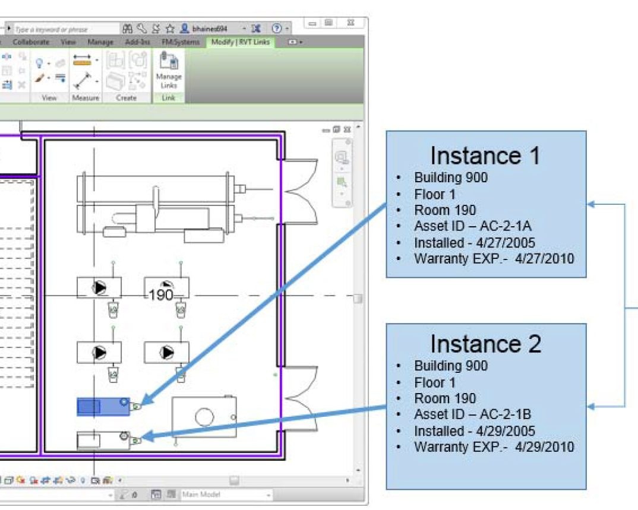Click the search expand arrow button
Viewport: 638px width, 510px height.
pyautogui.click(x=8, y=29)
